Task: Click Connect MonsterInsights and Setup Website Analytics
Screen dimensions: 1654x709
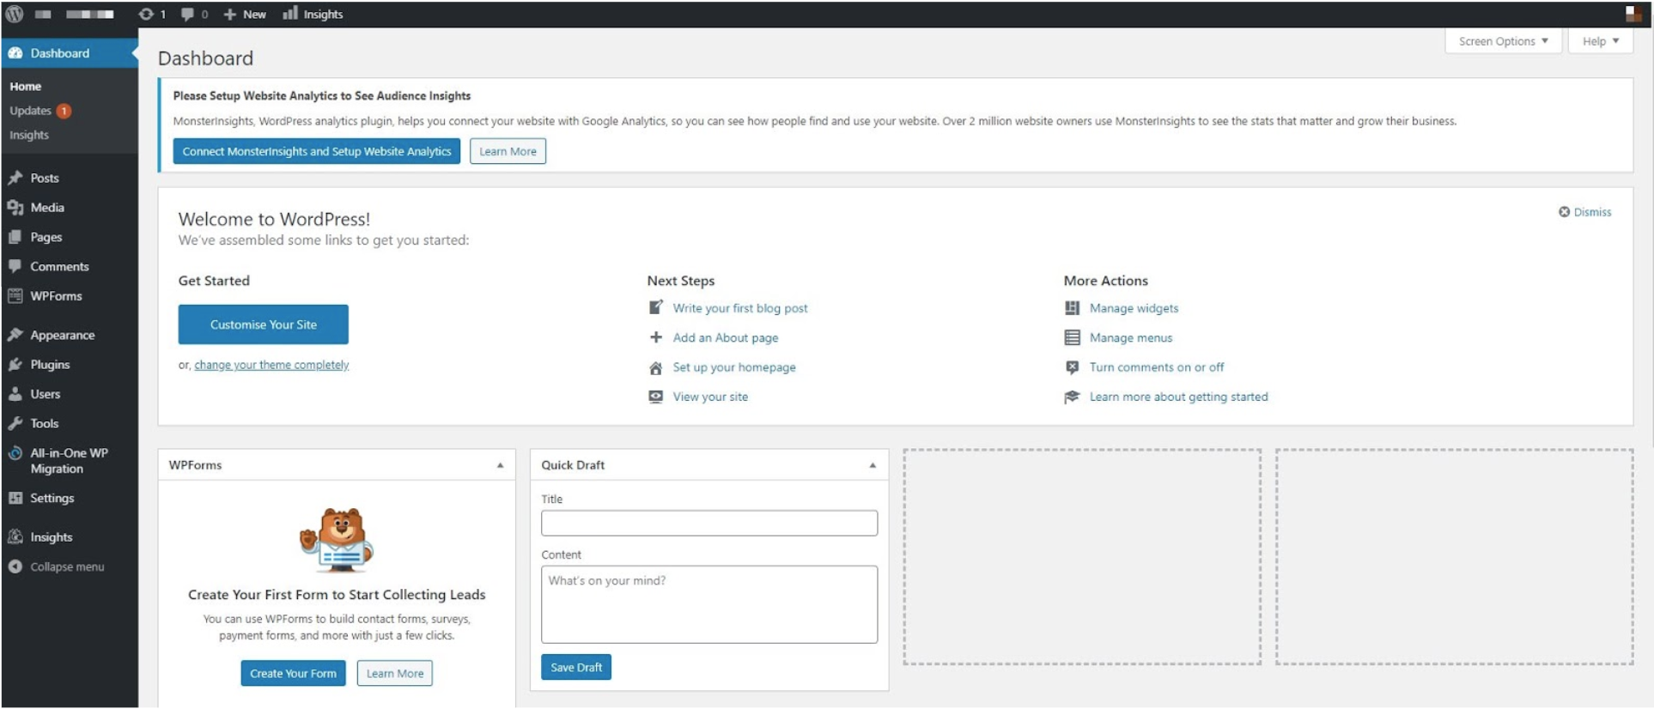Action: point(316,151)
